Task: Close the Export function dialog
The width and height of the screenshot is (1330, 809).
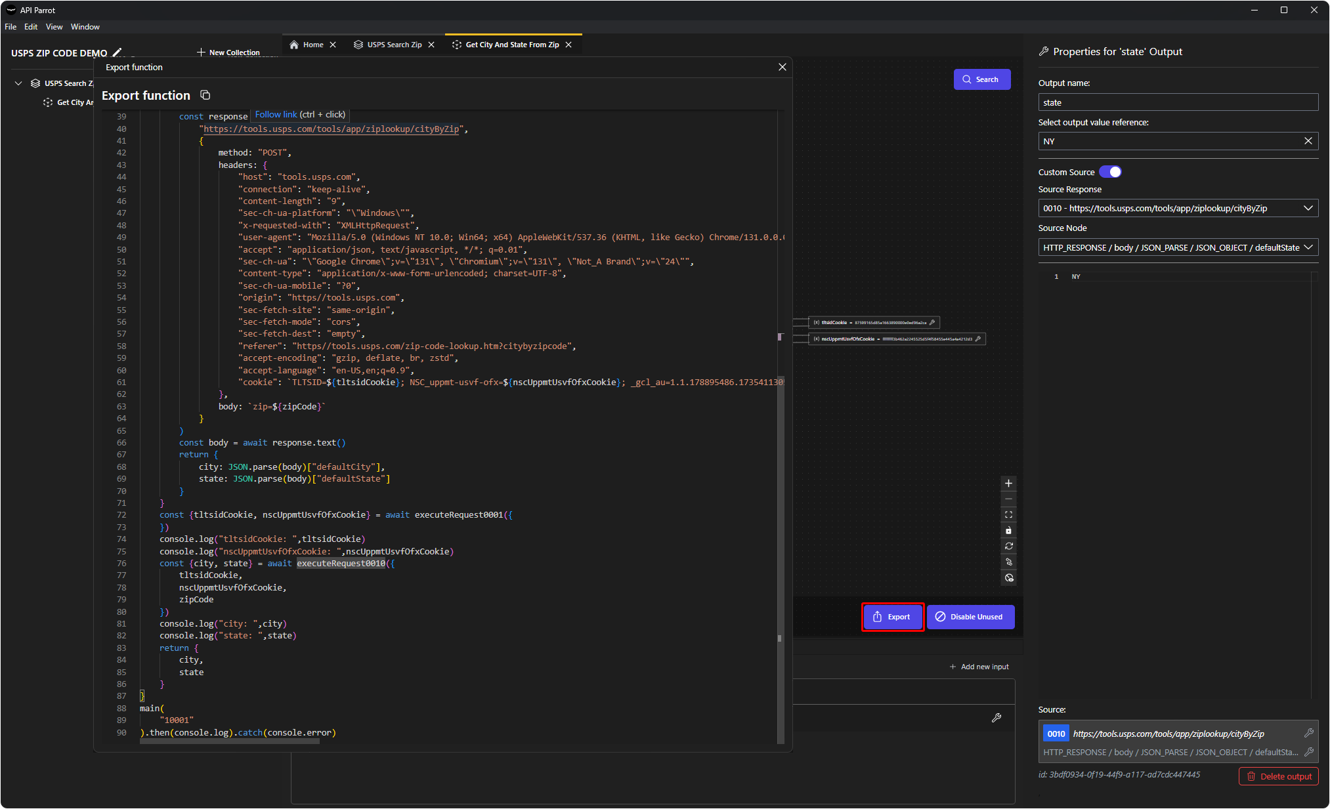Action: 782,67
